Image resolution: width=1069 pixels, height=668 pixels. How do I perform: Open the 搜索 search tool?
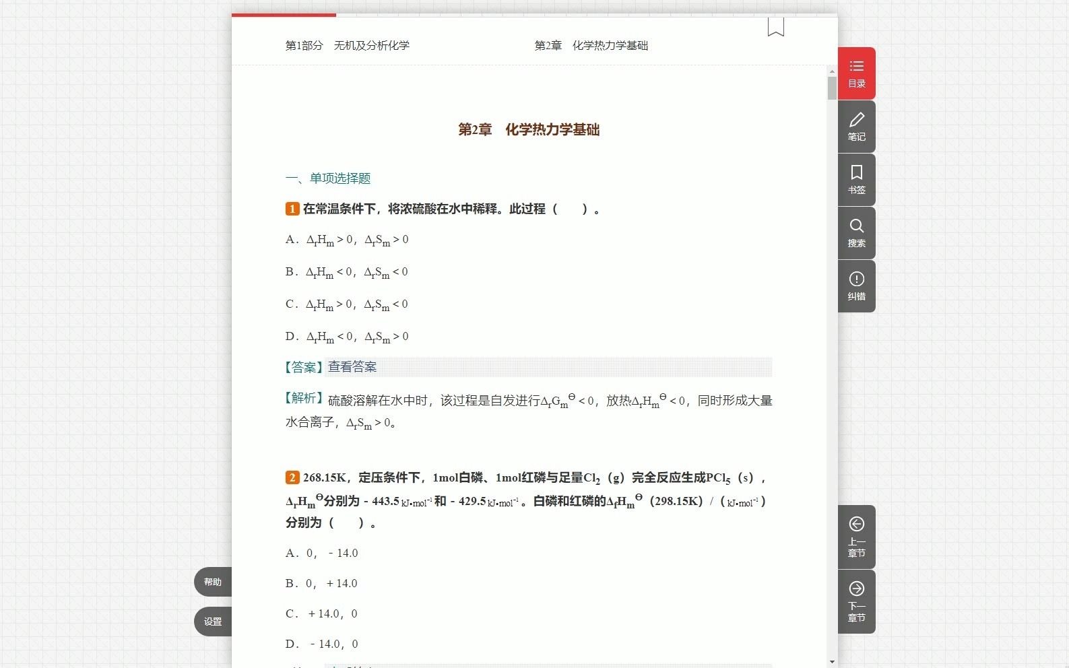(856, 233)
